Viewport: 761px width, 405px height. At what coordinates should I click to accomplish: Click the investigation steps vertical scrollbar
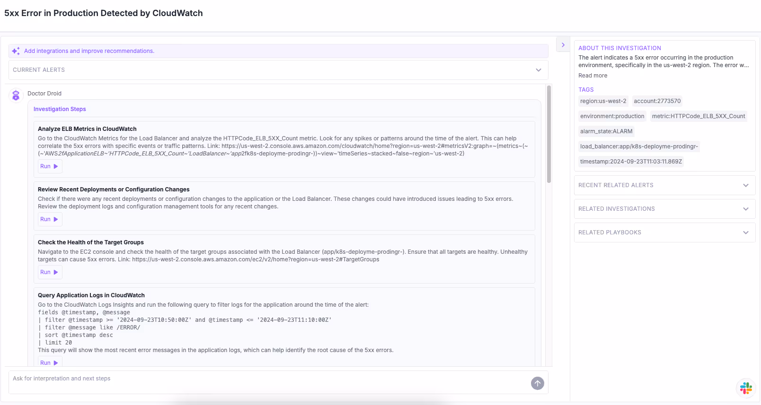pos(549,134)
